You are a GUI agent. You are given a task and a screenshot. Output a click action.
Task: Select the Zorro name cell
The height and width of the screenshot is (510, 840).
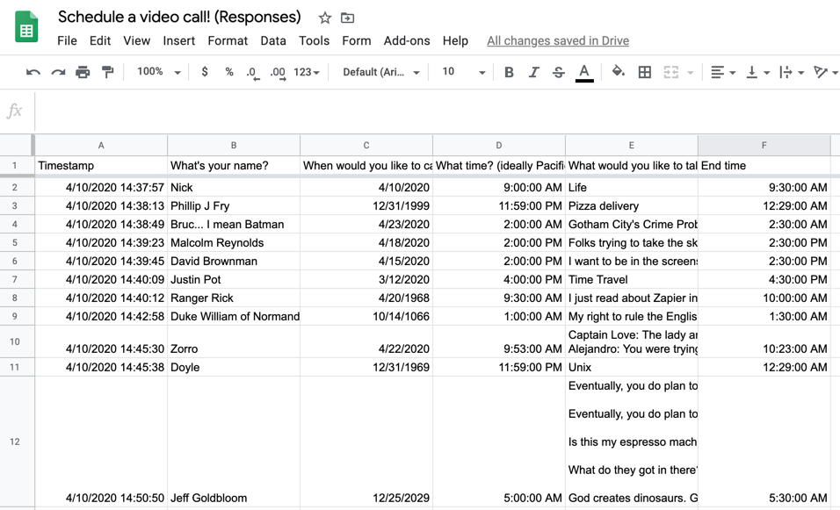click(x=234, y=341)
